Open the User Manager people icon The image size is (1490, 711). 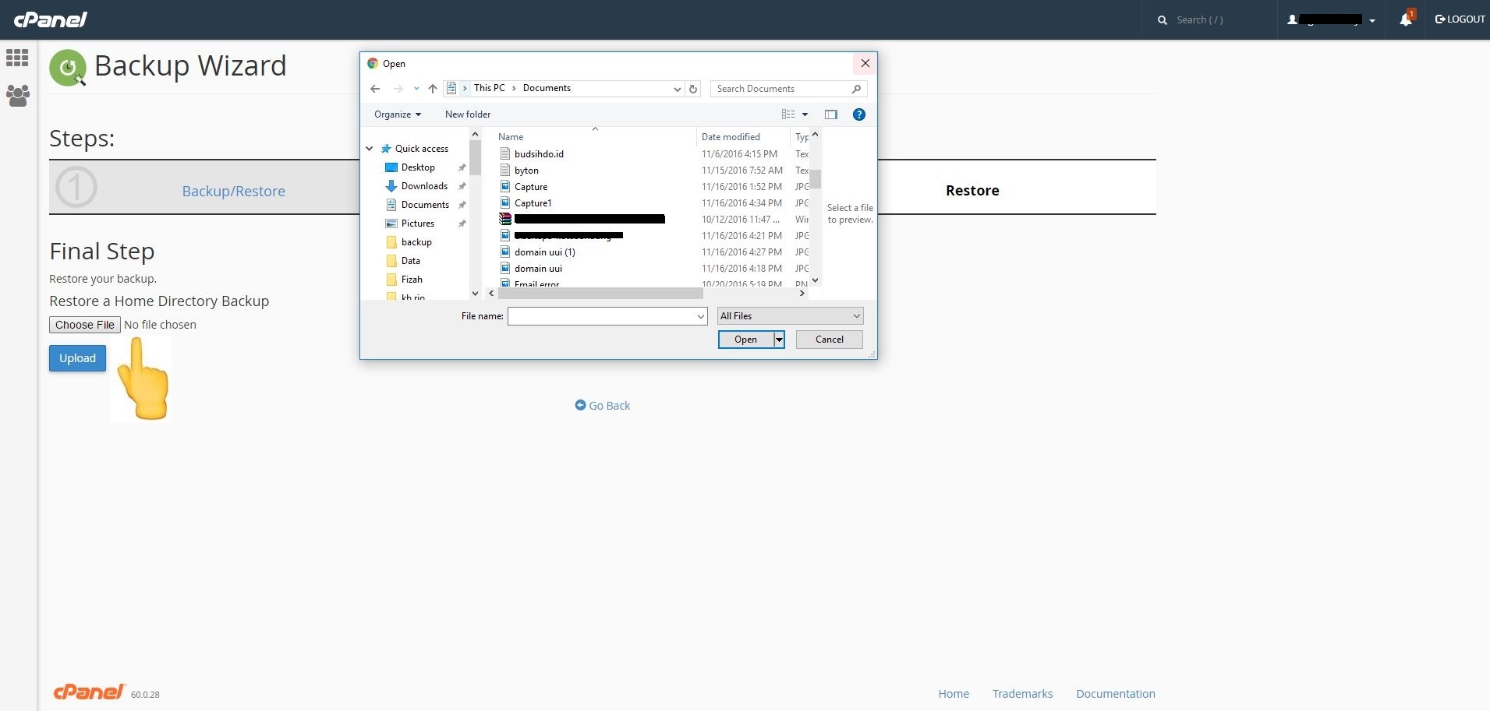point(17,96)
